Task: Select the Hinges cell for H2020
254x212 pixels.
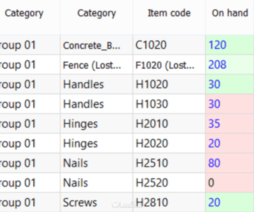Action: pyautogui.click(x=96, y=143)
